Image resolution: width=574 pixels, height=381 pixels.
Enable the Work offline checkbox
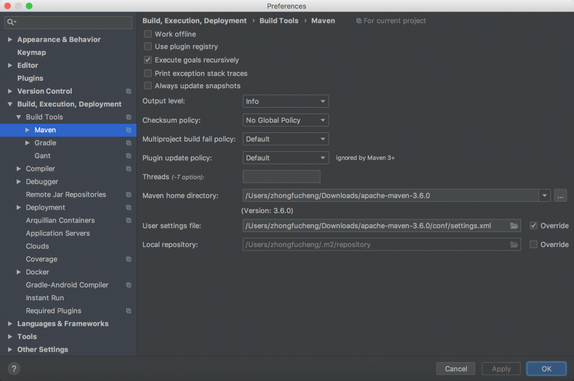148,34
